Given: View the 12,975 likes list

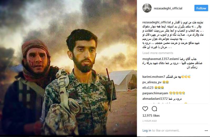Looking at the screenshot, I should 151,116.
